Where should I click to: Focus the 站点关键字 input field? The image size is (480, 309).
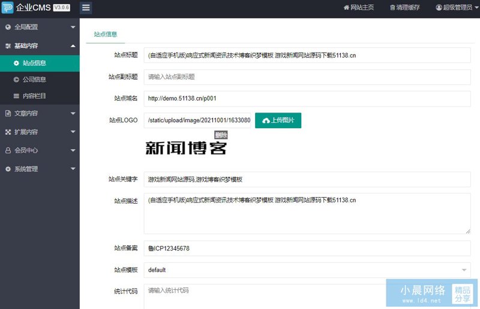(307, 180)
